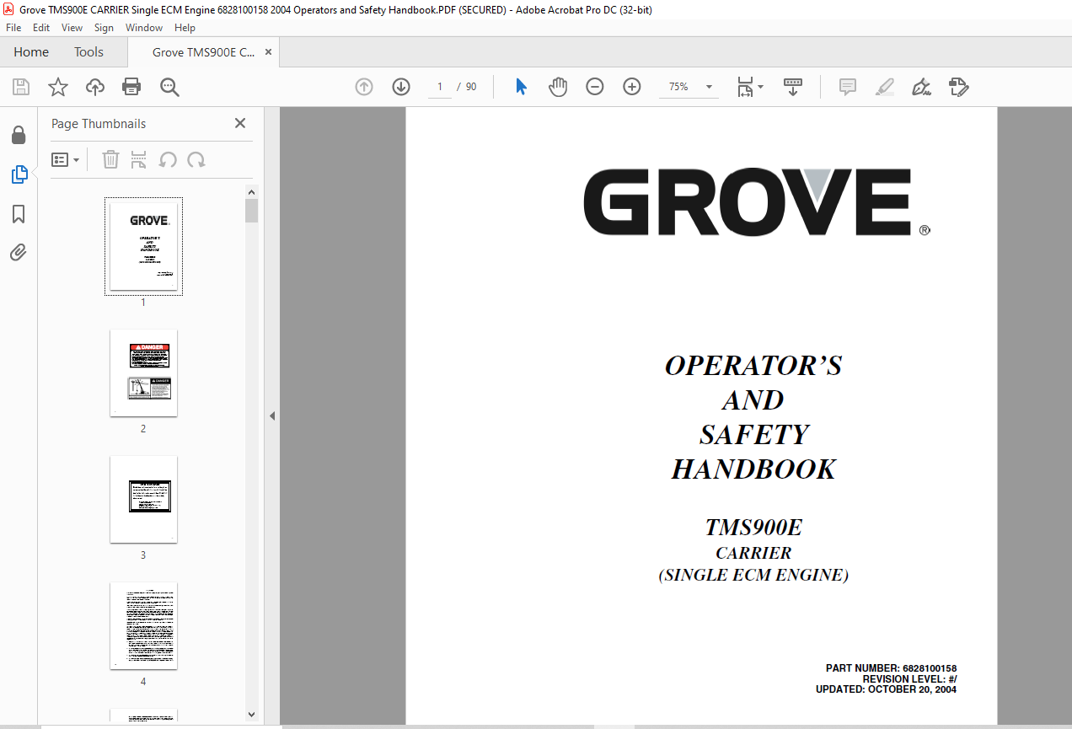
Task: Close the Grove TMS900E document tab
Action: 269,52
